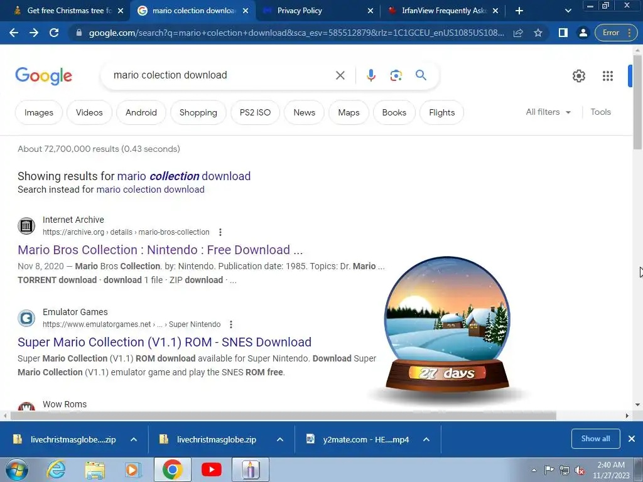Go back to the previous page
The image size is (643, 482).
[x=14, y=33]
